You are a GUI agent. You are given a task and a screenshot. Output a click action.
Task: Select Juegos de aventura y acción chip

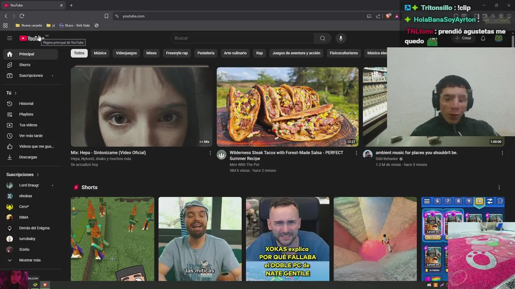coord(297,53)
